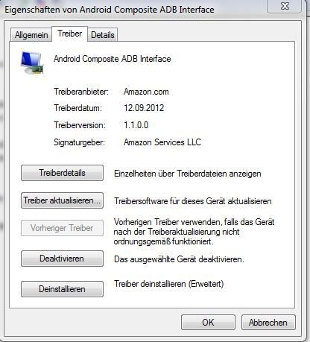Open the Details tab
The width and height of the screenshot is (310, 342).
[103, 35]
